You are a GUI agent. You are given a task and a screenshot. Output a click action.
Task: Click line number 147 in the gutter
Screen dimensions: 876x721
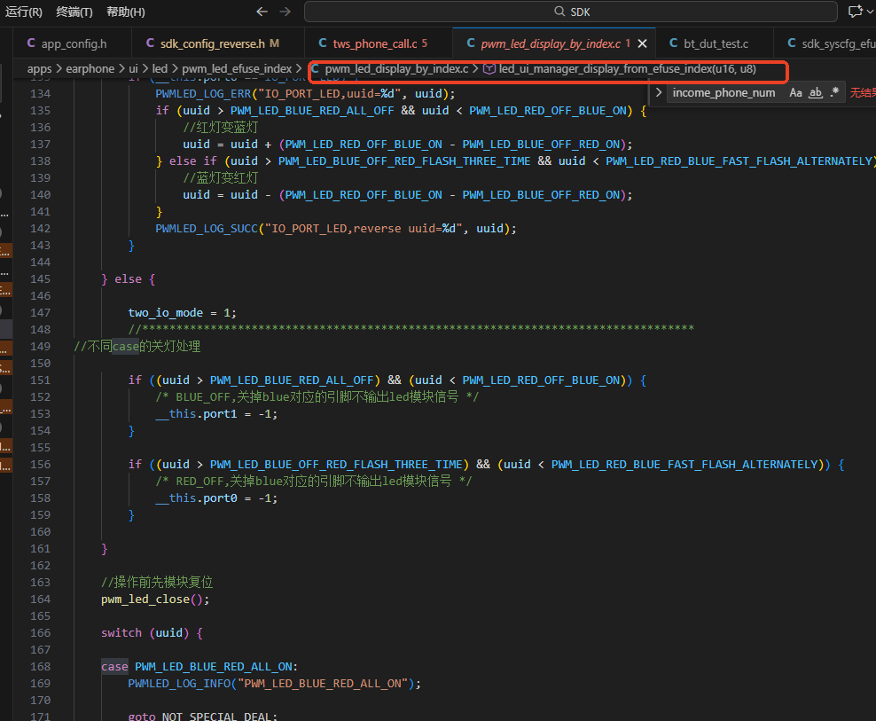click(40, 313)
